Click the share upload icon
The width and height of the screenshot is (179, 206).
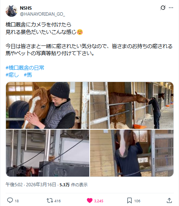(x=169, y=200)
